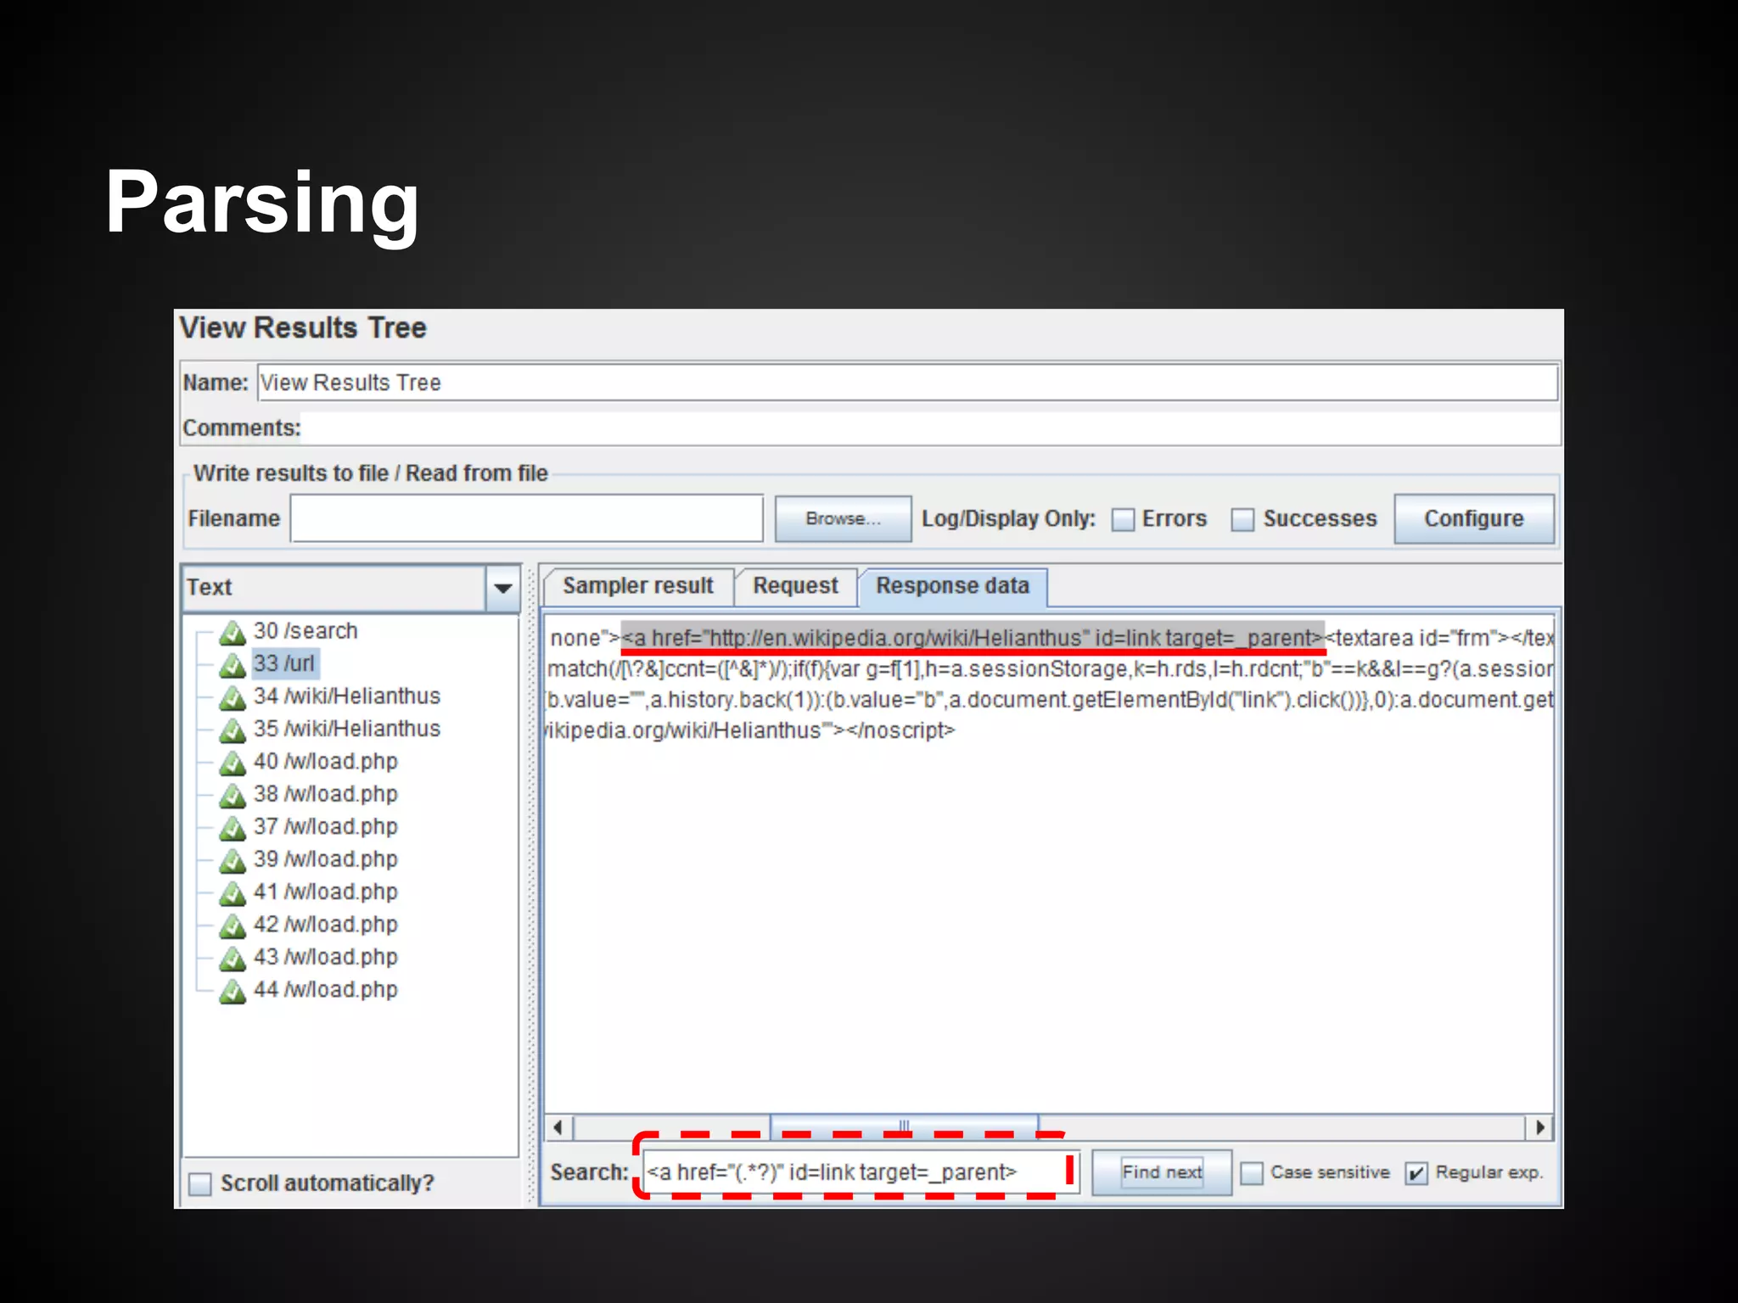Click success icon next to 33 /url

pyautogui.click(x=232, y=665)
